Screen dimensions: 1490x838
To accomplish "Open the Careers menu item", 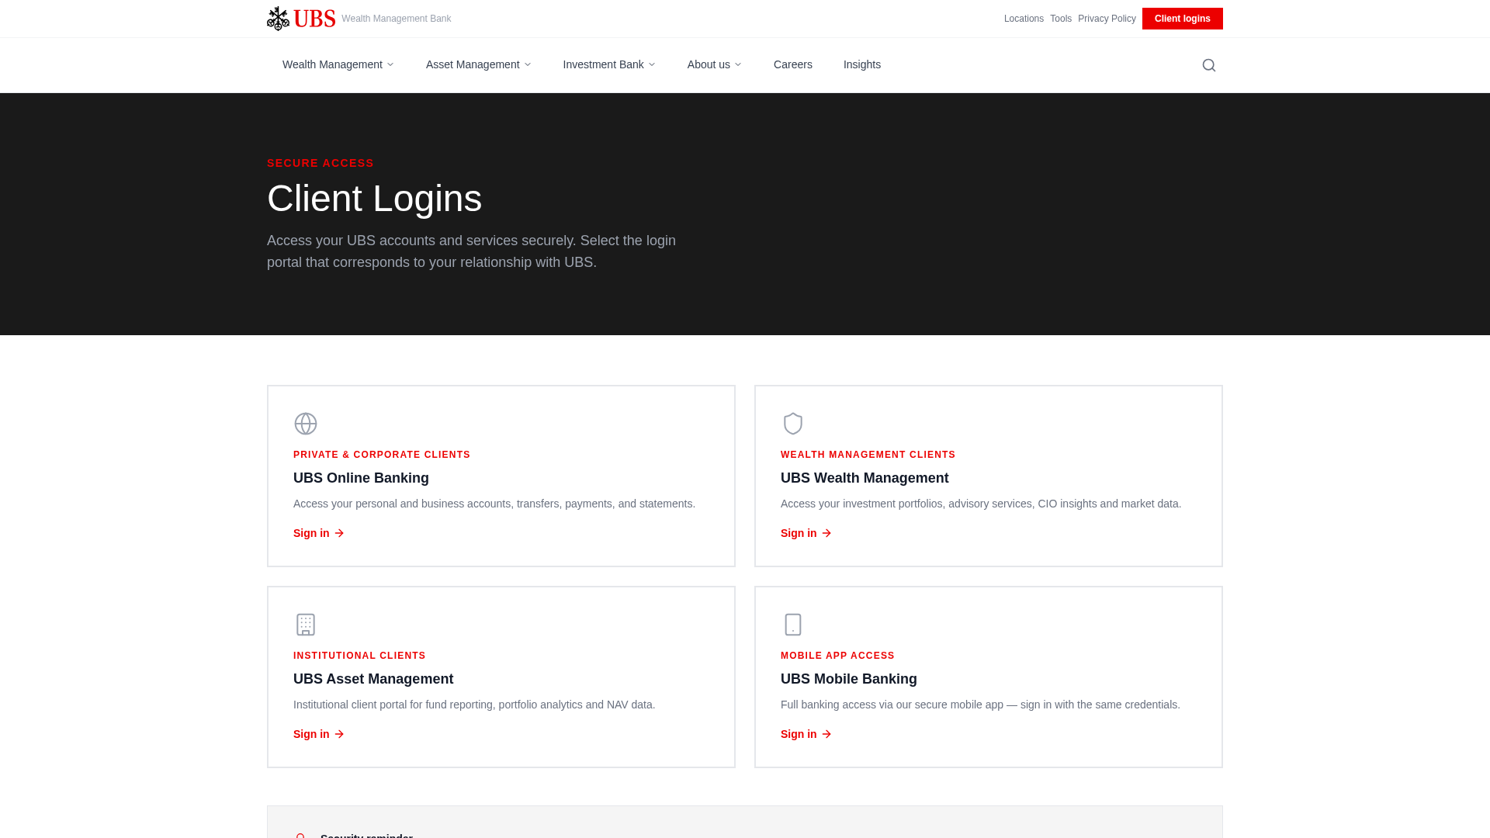I will (x=793, y=64).
